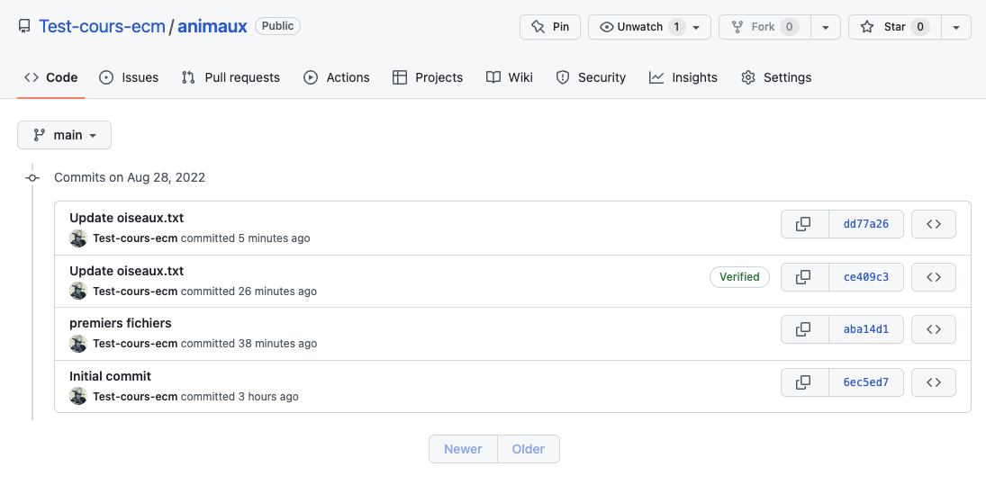986x485 pixels.
Task: Star the animaux repository
Action: tap(894, 27)
